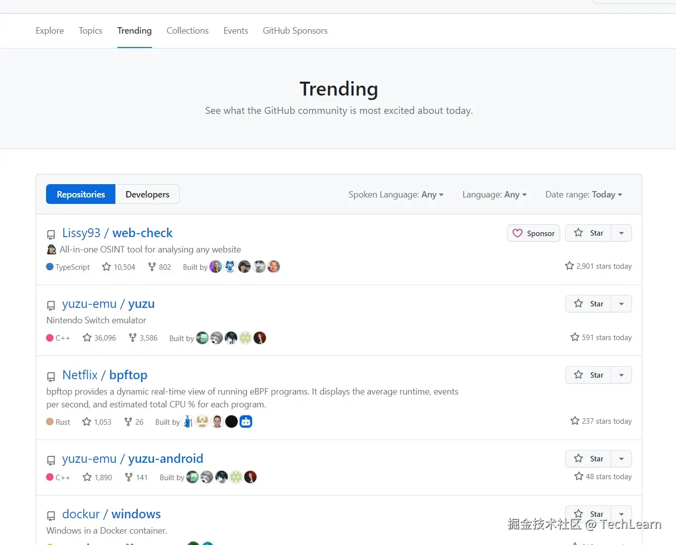Open the GitHub Sponsors tab

click(x=295, y=31)
